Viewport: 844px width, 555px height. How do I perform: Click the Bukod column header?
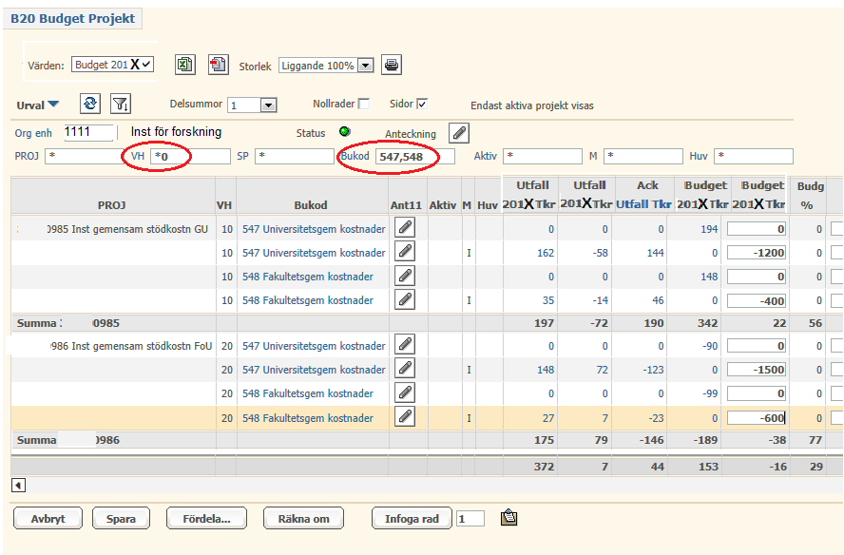311,205
